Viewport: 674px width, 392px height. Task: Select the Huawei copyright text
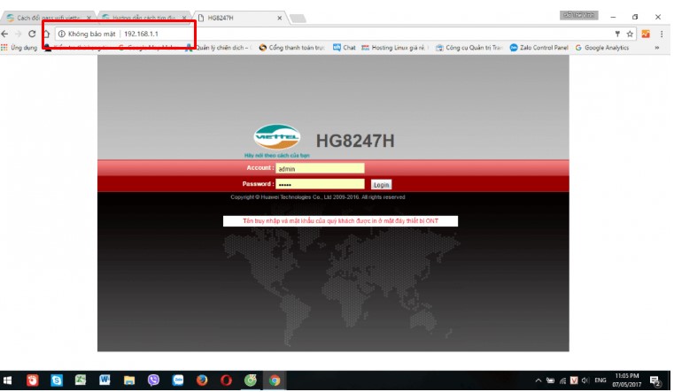(x=318, y=197)
